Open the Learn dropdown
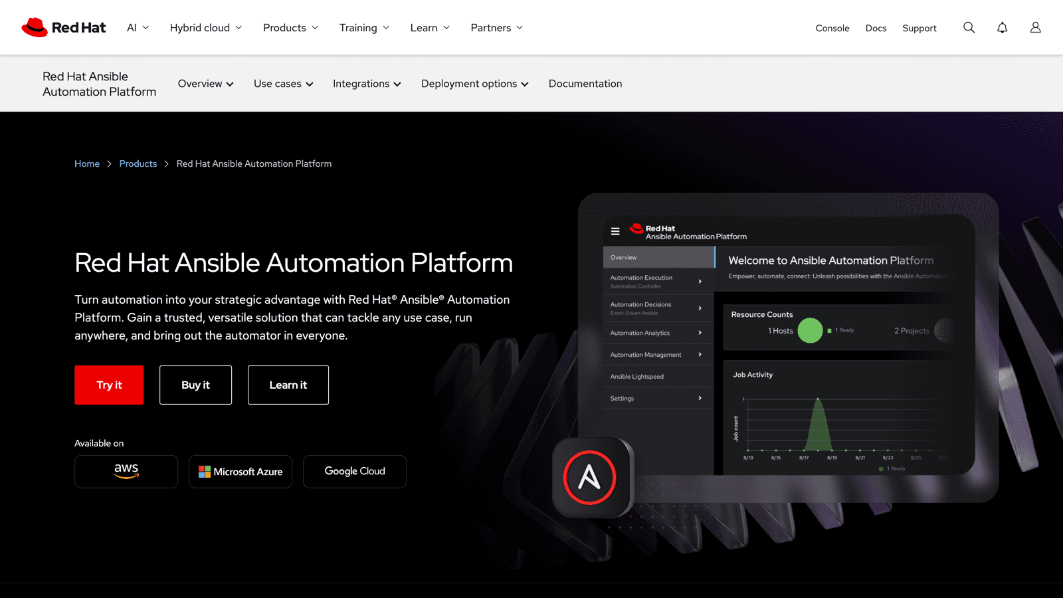1063x598 pixels. pos(430,27)
